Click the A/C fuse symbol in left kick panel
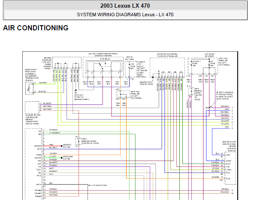Screen dimensions: 257x200 [x=209, y=64]
